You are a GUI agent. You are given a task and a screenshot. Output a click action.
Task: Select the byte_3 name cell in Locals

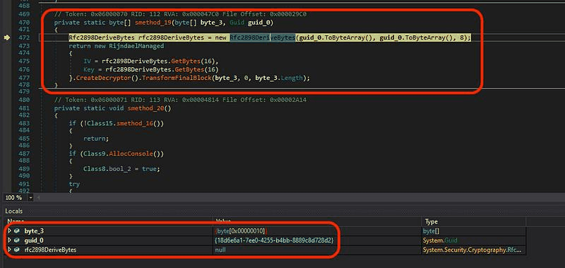(x=34, y=231)
